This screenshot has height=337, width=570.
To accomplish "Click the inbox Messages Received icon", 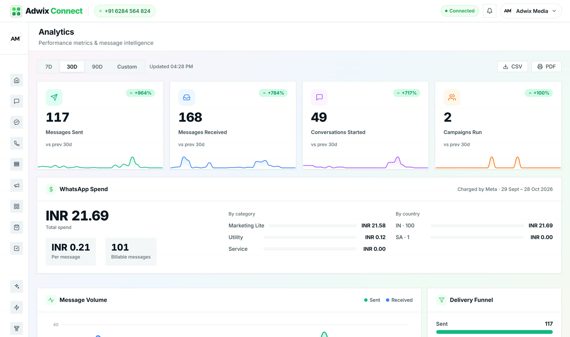I will (x=187, y=97).
